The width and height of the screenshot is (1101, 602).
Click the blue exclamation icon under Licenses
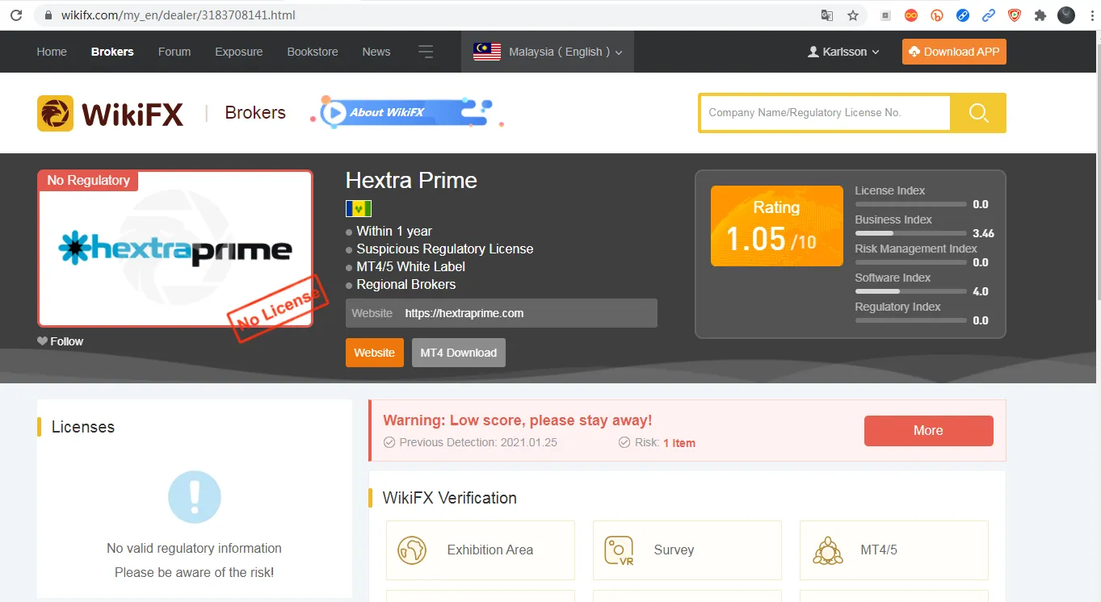pos(195,497)
